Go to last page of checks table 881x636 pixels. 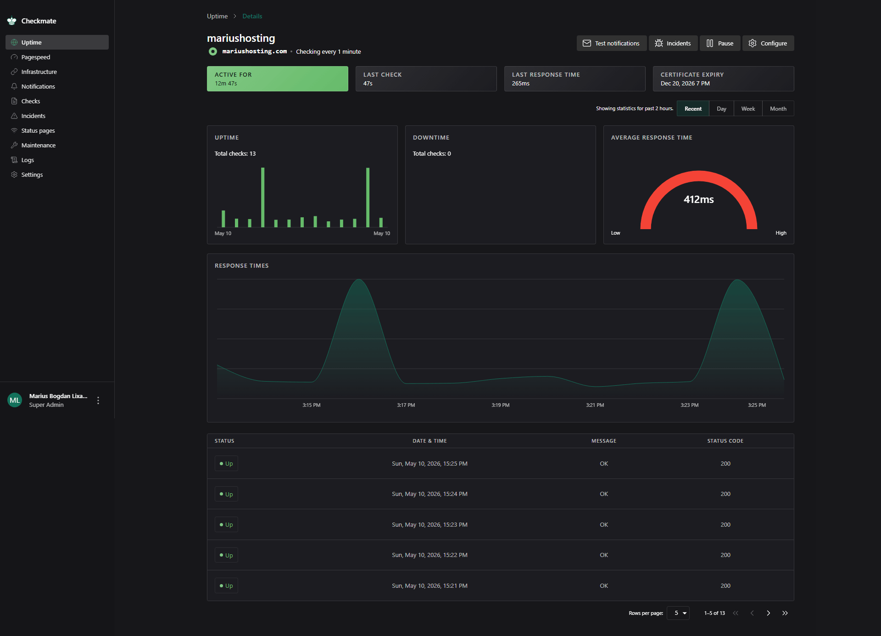(785, 613)
